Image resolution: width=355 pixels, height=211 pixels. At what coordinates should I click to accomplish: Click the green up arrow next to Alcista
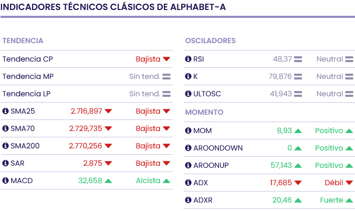pos(166,181)
